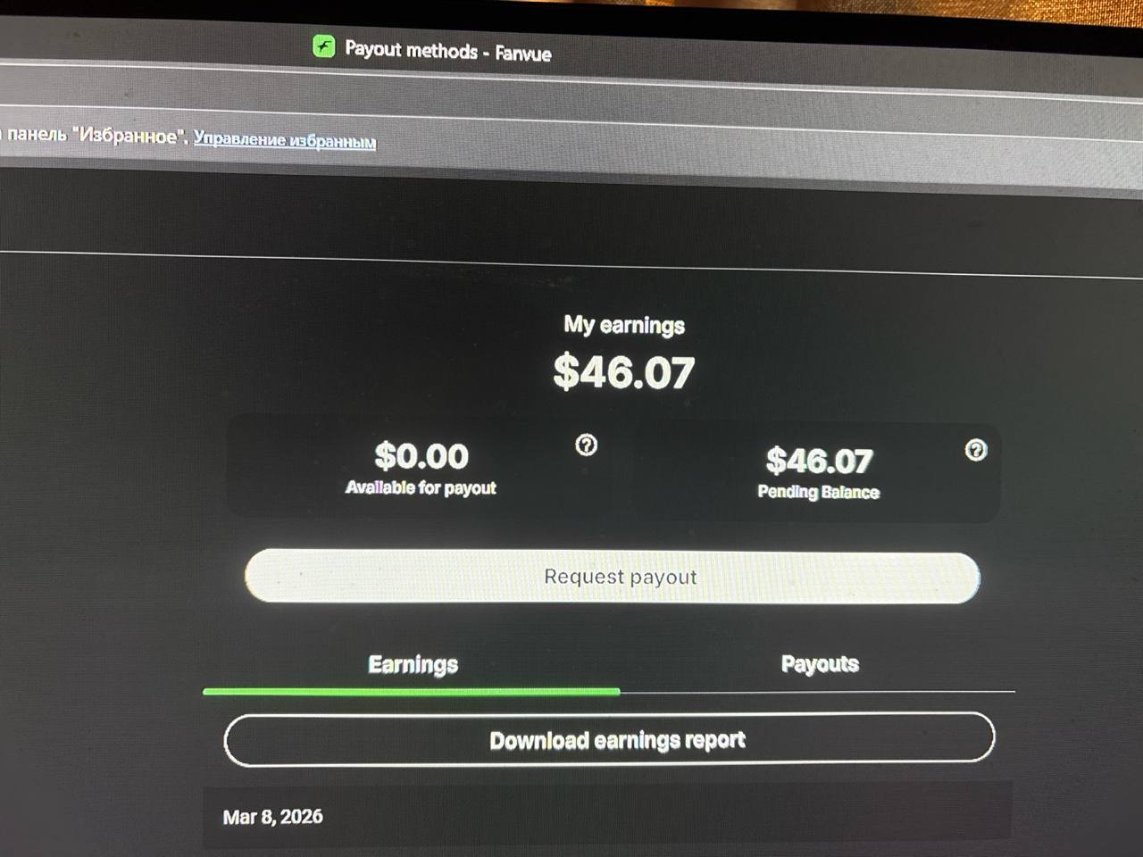Download the earnings report
Viewport: 1143px width, 857px height.
coord(609,739)
